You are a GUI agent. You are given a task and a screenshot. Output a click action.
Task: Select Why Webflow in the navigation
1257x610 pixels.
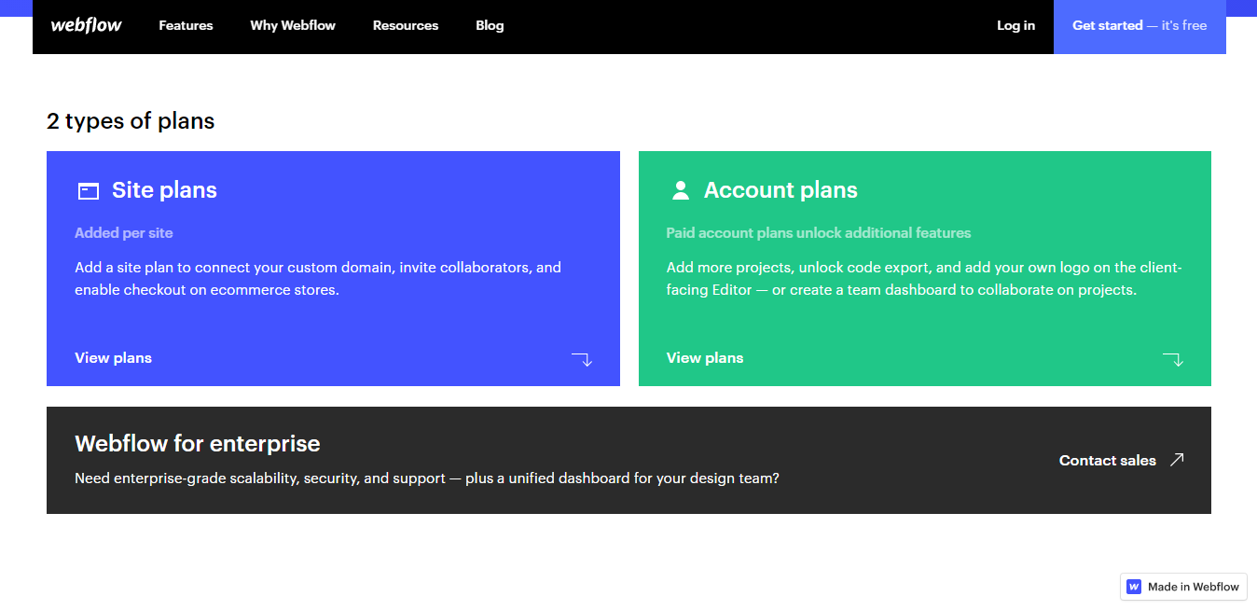293,26
